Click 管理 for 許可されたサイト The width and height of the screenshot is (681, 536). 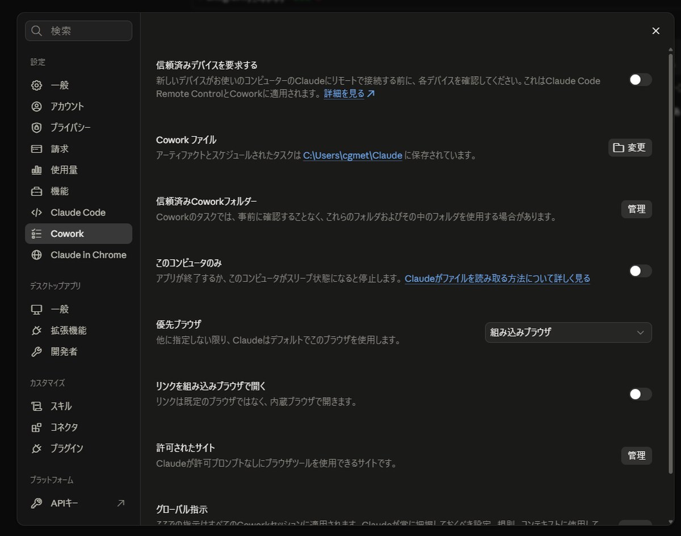(636, 455)
